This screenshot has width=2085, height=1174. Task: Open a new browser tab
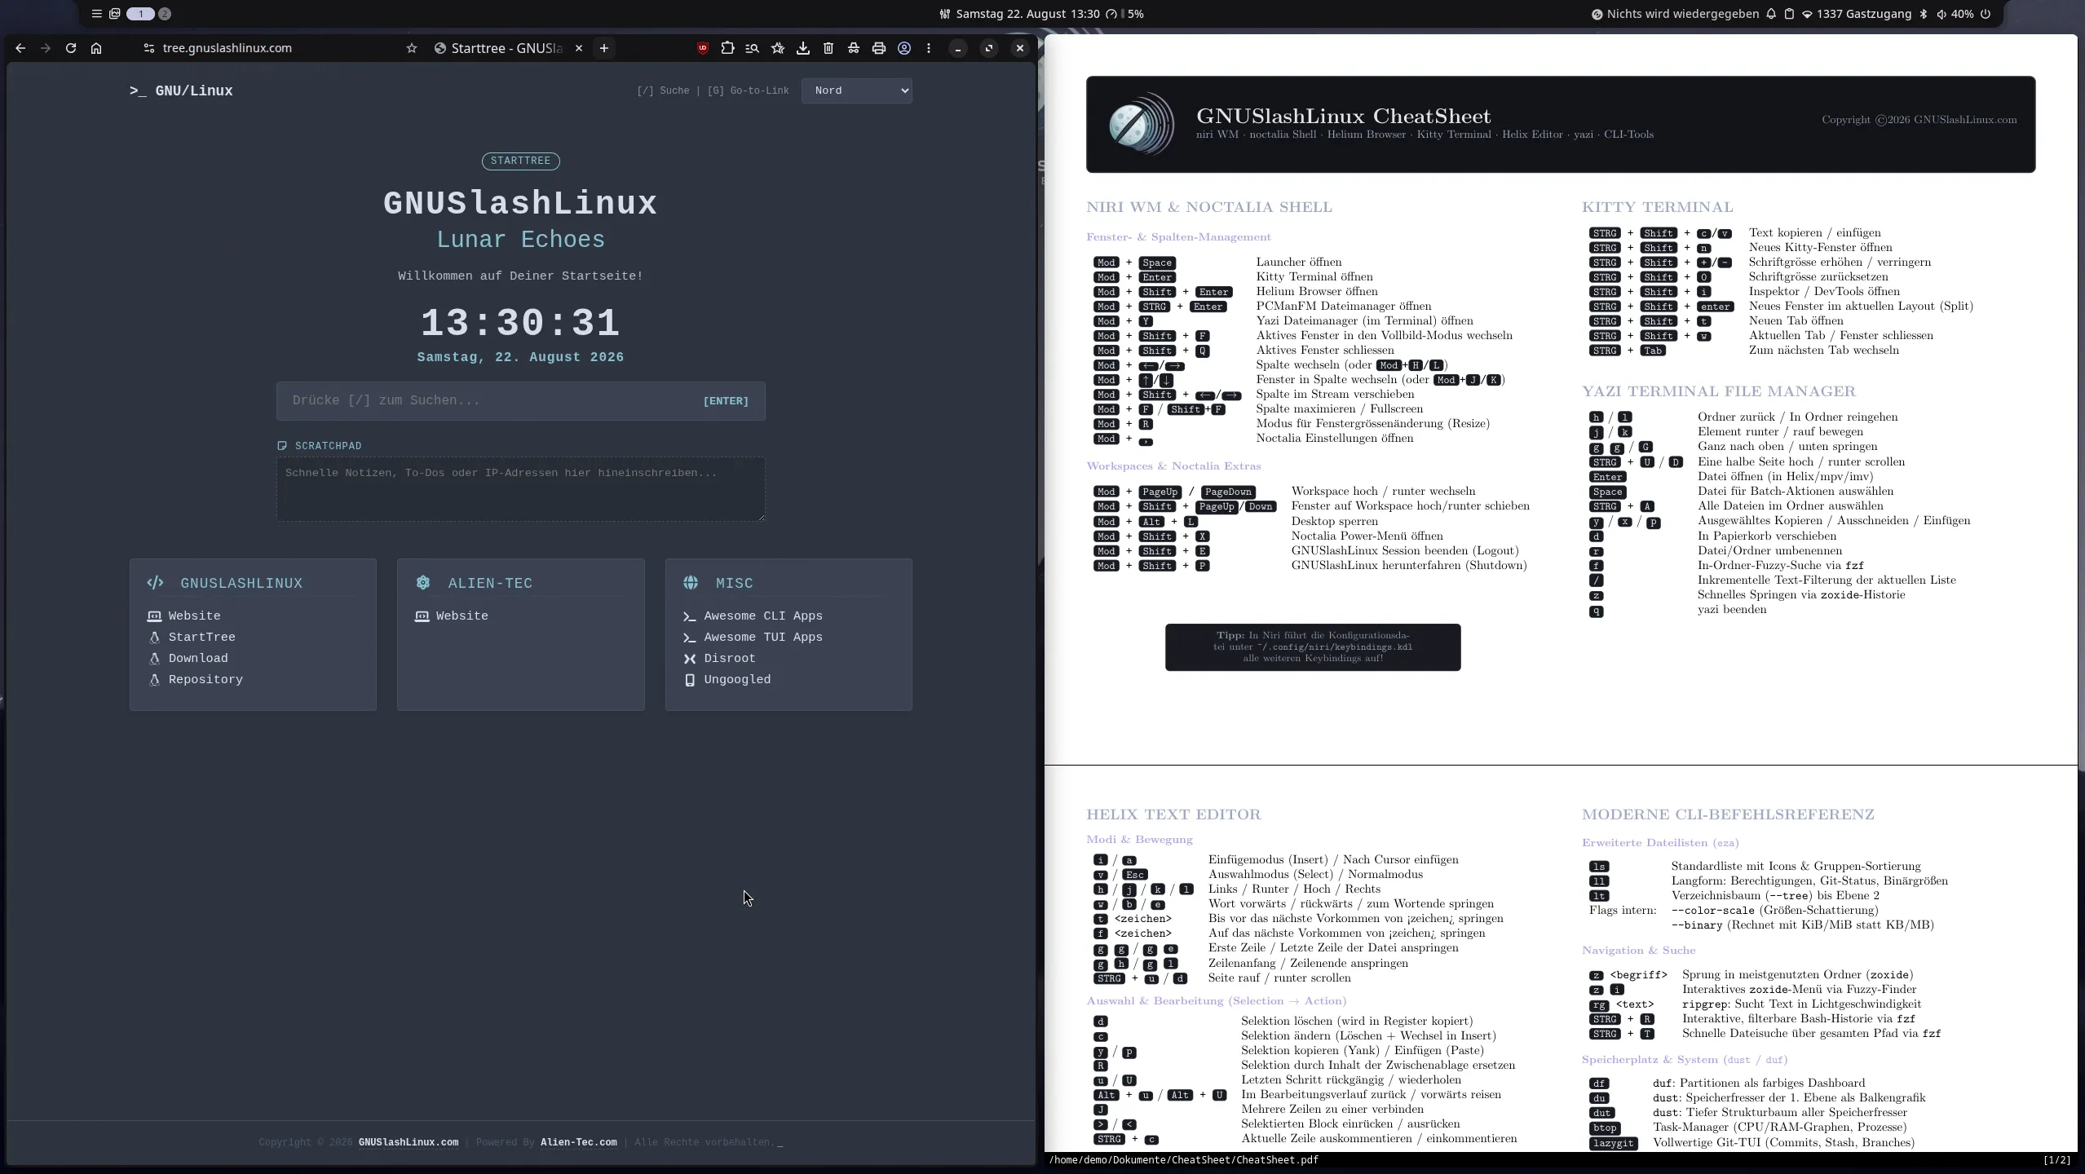[604, 48]
